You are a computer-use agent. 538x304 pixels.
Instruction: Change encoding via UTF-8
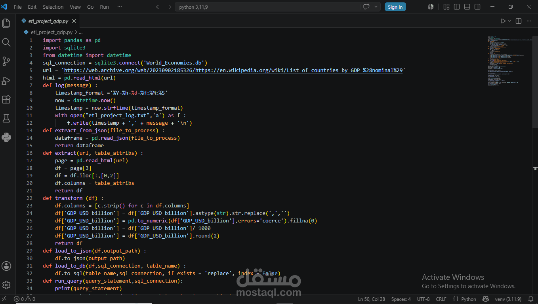tap(423, 299)
